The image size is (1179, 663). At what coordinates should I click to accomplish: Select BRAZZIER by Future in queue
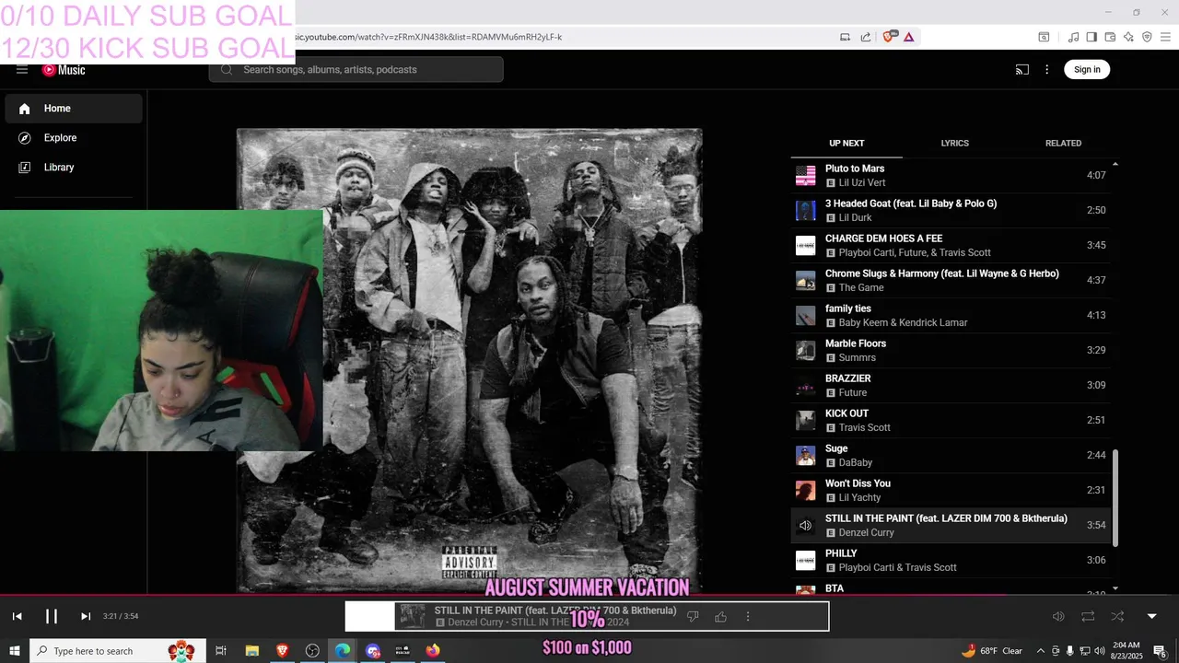(951, 385)
